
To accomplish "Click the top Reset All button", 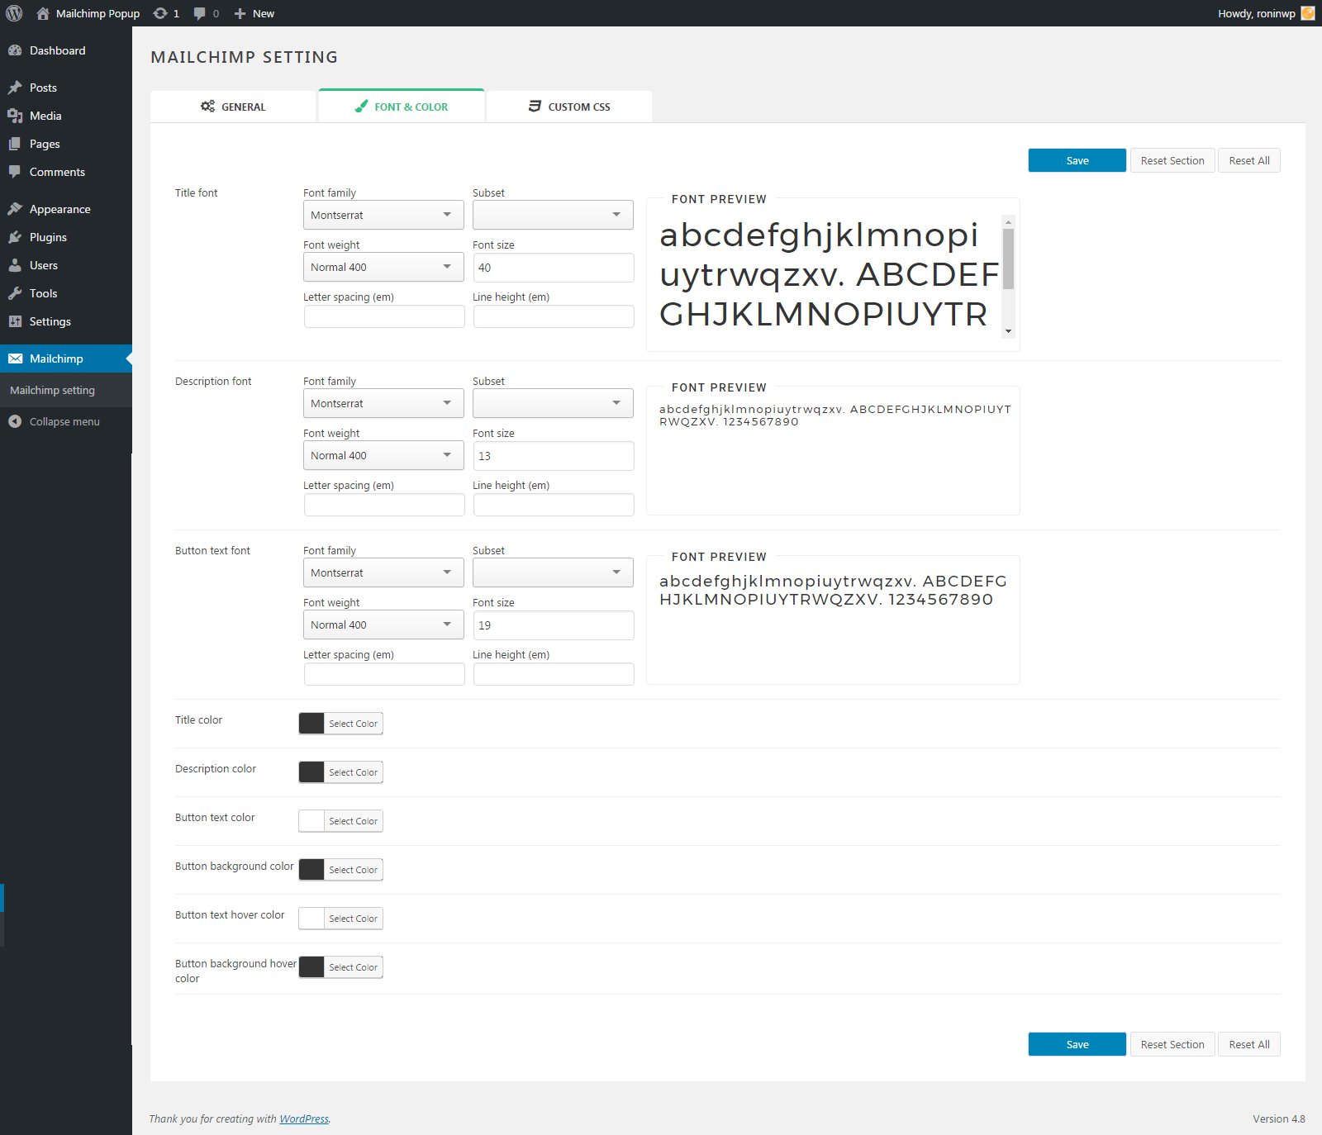I will [1249, 160].
